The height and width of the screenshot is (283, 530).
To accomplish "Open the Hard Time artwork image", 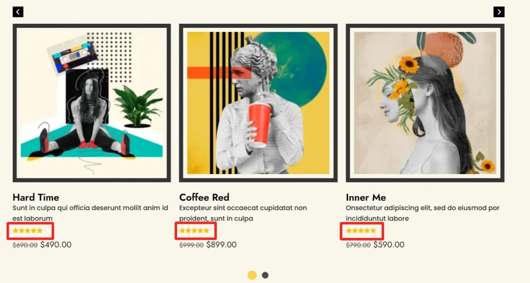I will click(x=92, y=103).
